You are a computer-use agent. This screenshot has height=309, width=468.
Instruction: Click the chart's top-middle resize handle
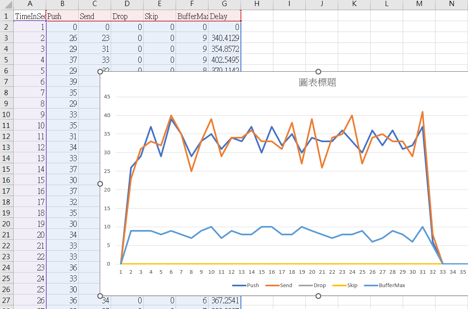(x=318, y=72)
